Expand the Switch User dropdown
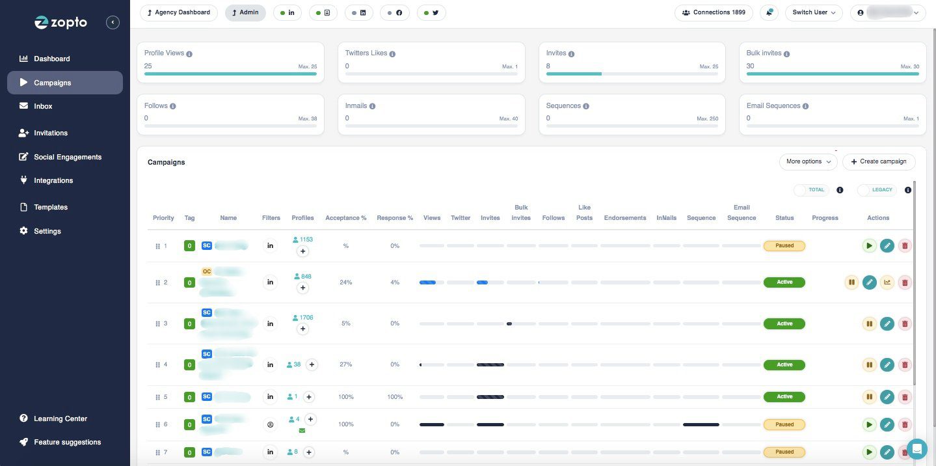The height and width of the screenshot is (466, 936). tap(812, 12)
